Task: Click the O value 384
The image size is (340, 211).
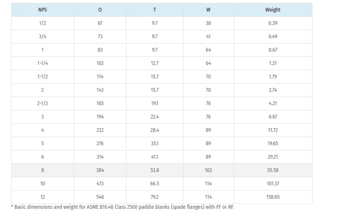Action: pyautogui.click(x=100, y=170)
